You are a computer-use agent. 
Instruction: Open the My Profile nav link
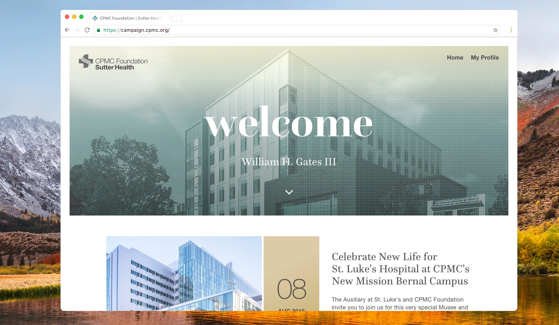485,57
